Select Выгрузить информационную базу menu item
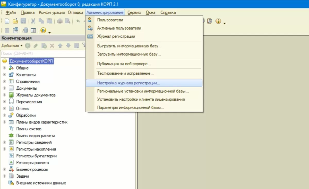 tap(129, 46)
